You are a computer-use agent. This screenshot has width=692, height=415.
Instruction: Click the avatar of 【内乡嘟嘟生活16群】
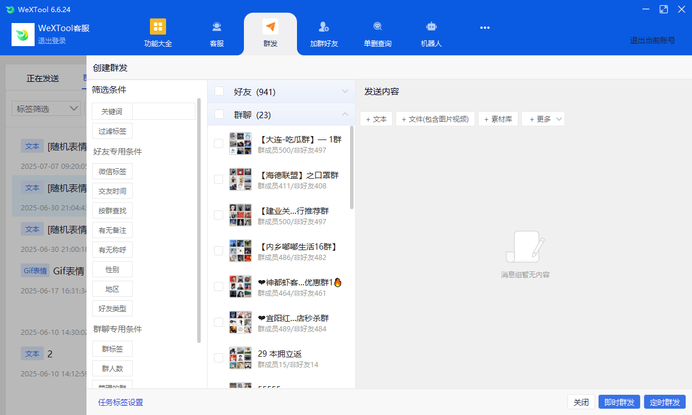pyautogui.click(x=240, y=251)
